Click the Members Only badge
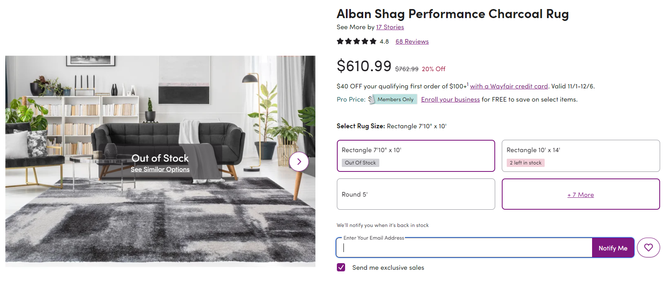The image size is (670, 287). (x=395, y=100)
